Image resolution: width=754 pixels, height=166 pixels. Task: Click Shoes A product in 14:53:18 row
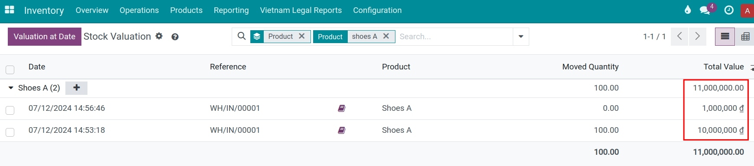[397, 130]
